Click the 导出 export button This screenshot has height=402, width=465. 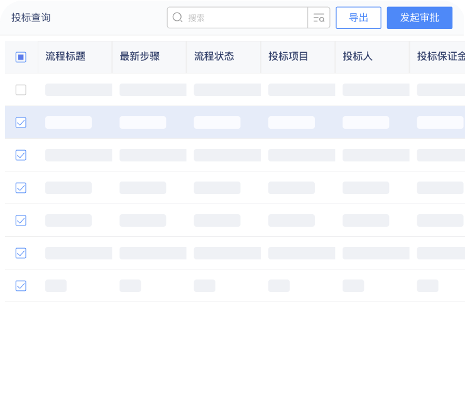(358, 18)
